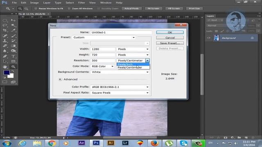This screenshot has height=147, width=262.
Task: Click the Background layer lock icon
Action: pyautogui.click(x=252, y=38)
